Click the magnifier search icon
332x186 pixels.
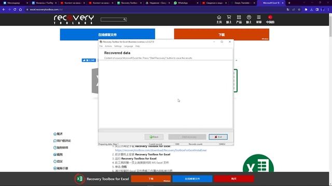(125, 20)
